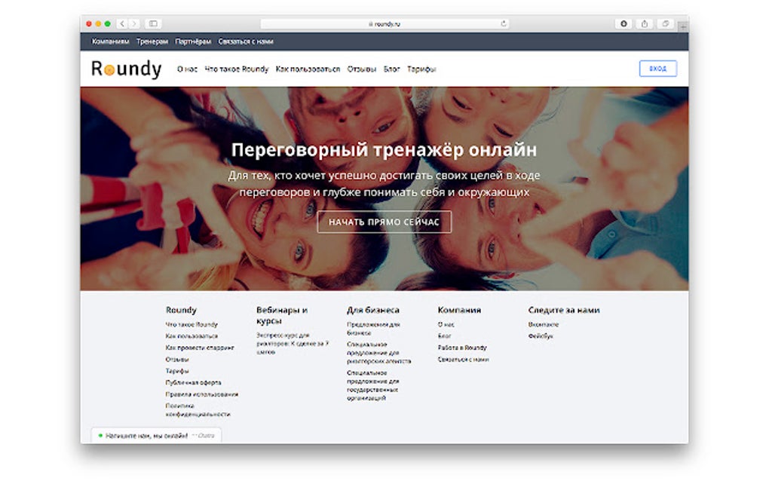Screen dimensions: 769x481
Task: Open footer link Тарифы
Action: 177,371
